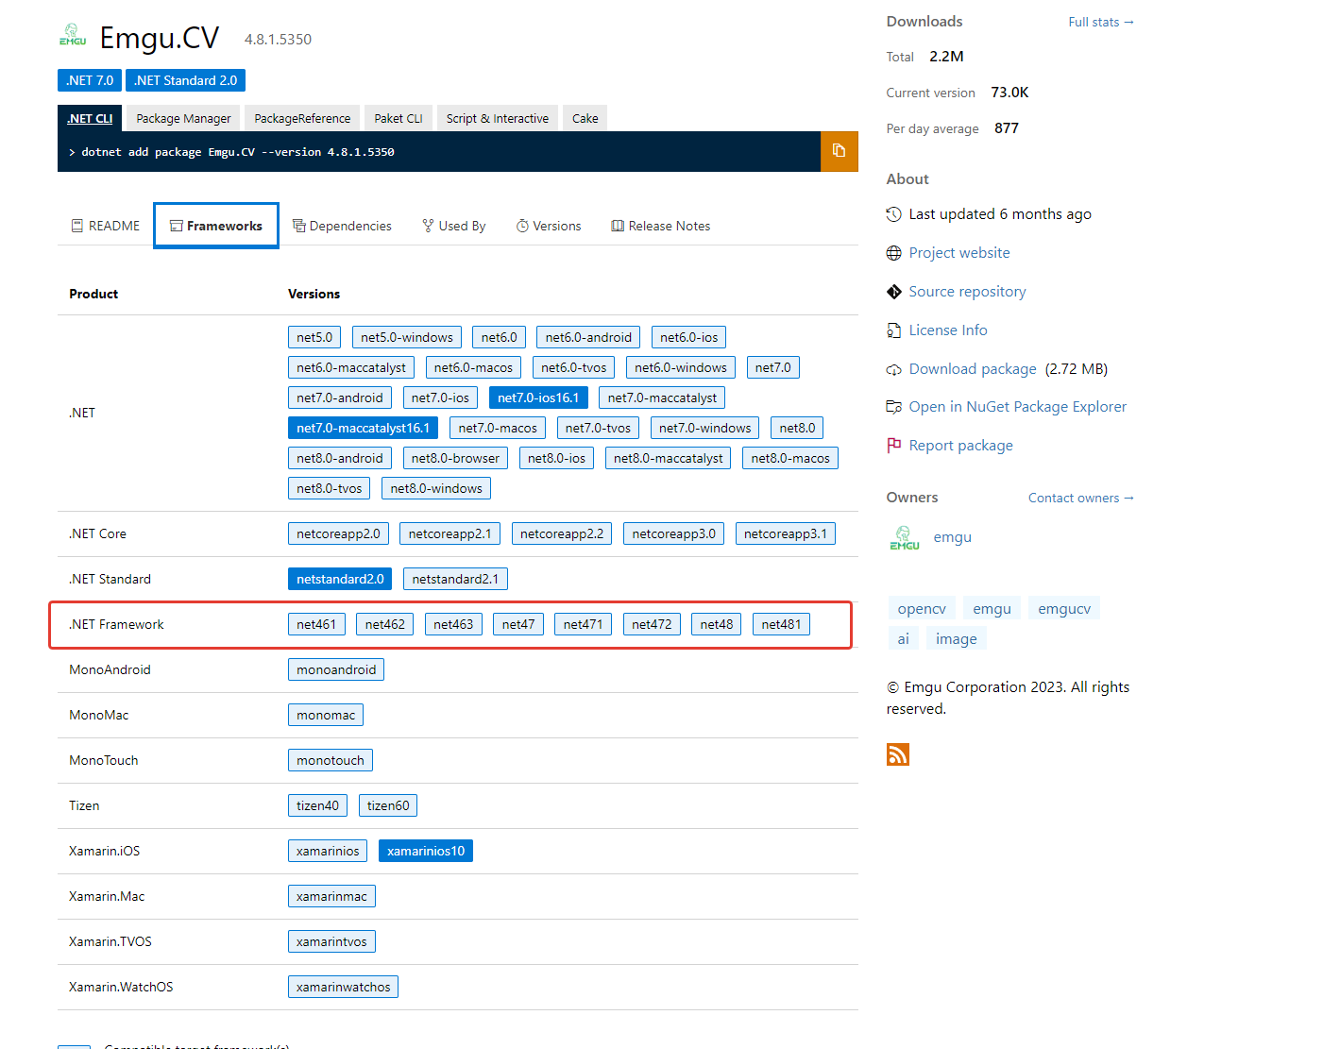The image size is (1323, 1049).
Task: Show the Used By tab
Action: [x=454, y=226]
